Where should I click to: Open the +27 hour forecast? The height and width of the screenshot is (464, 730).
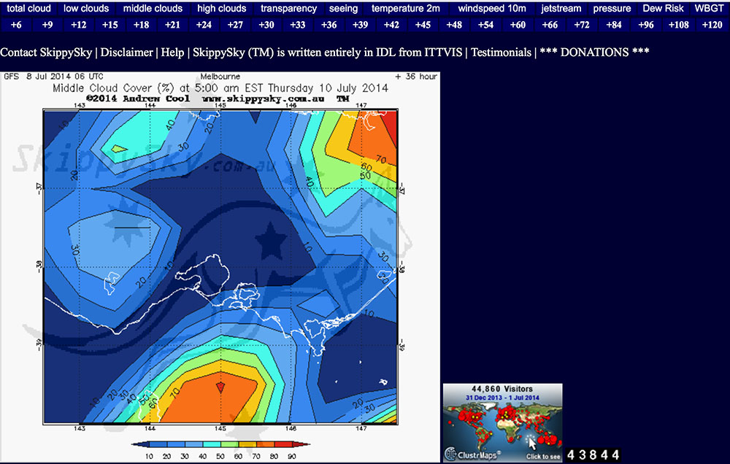(235, 25)
